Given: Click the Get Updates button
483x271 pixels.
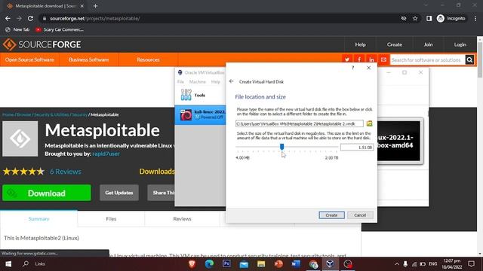Looking at the screenshot, I should (119, 193).
